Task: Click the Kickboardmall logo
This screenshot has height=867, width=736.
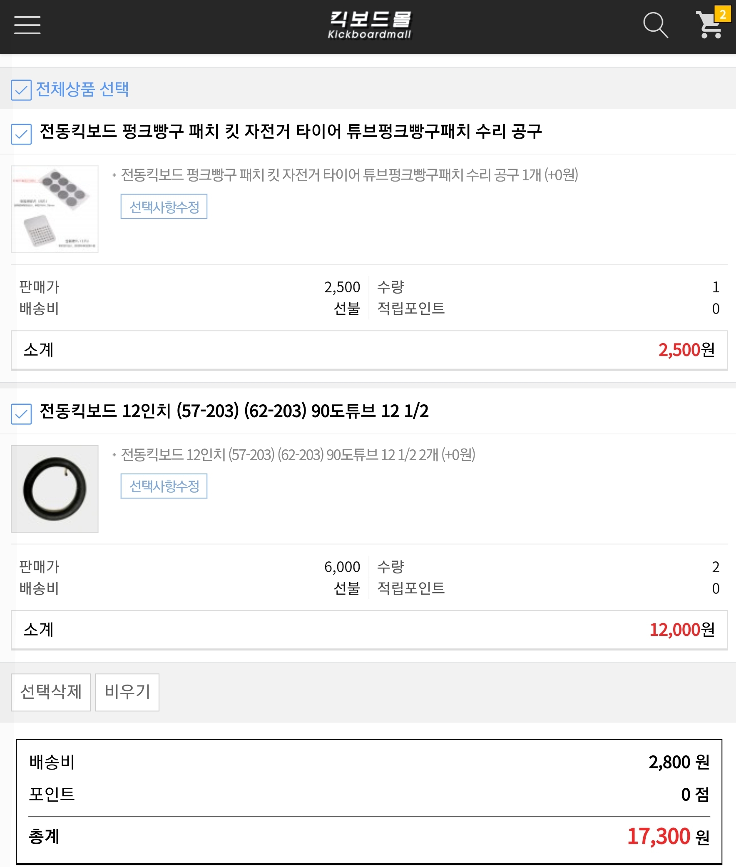Action: coord(370,25)
